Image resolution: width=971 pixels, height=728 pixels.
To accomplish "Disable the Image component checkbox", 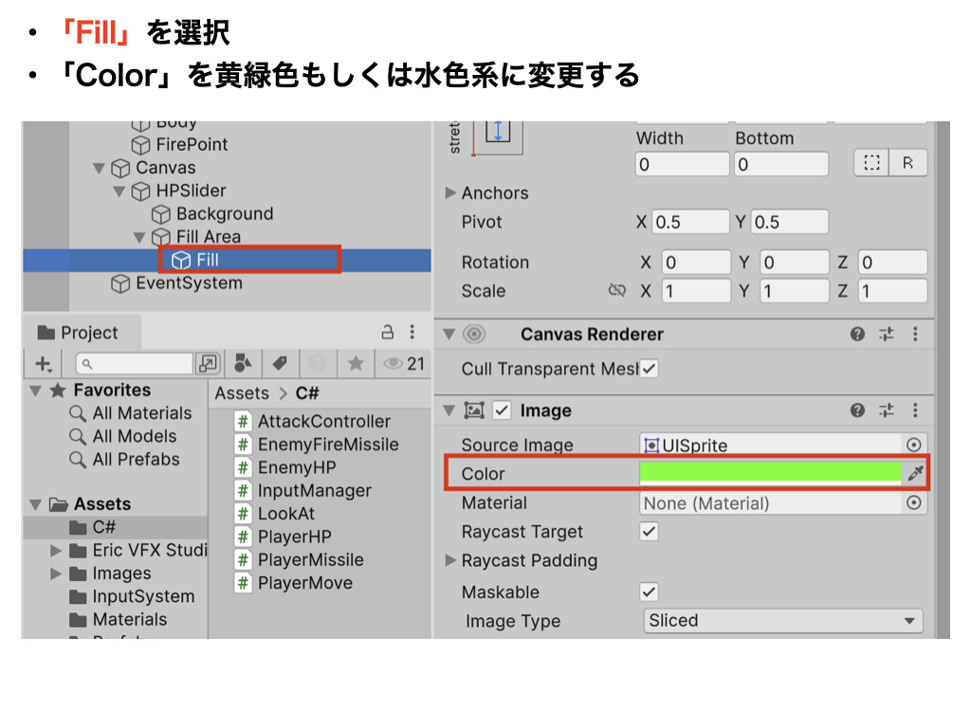I will pos(502,410).
